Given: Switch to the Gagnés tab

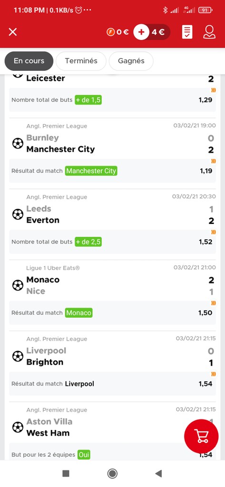Looking at the screenshot, I should click(x=131, y=61).
